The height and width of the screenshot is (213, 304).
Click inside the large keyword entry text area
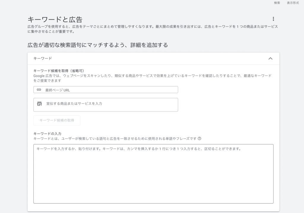click(x=153, y=175)
